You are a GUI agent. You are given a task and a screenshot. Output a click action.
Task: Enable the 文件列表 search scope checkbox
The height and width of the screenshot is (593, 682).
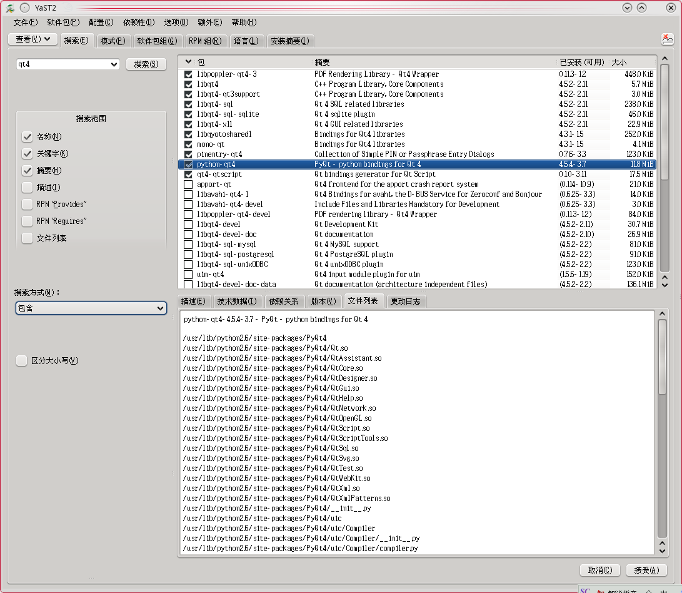[27, 238]
